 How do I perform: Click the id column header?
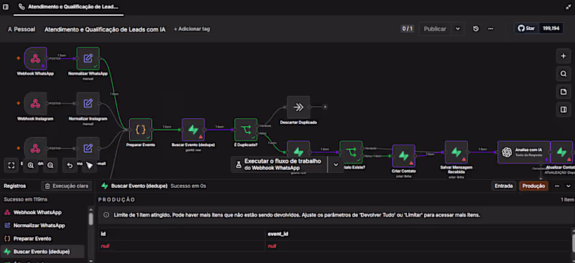pyautogui.click(x=183, y=234)
